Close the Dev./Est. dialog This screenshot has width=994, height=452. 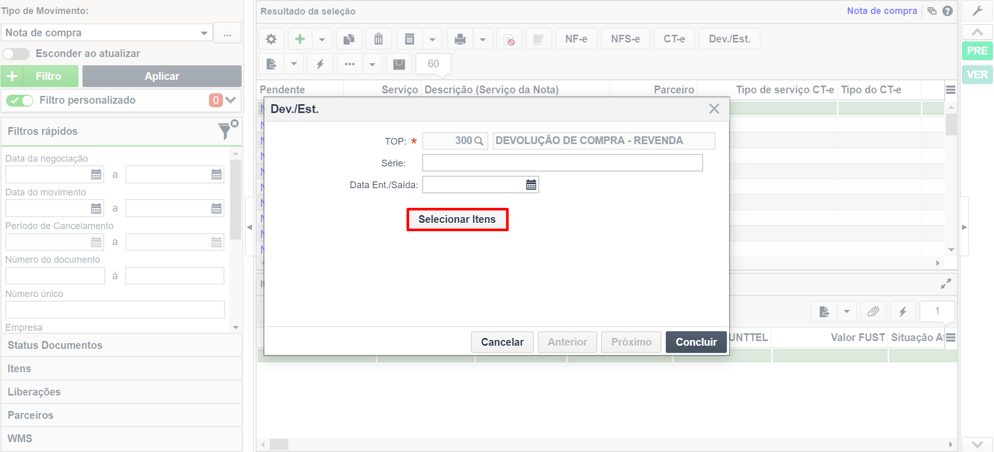(714, 109)
